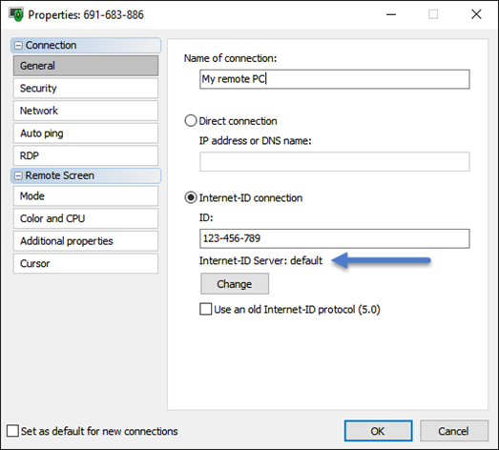Image resolution: width=499 pixels, height=450 pixels.
Task: Focus the Name of connection field
Action: click(335, 79)
